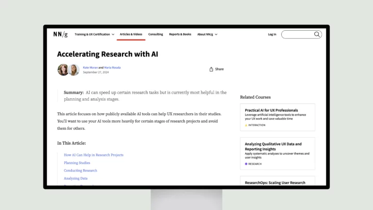Expand Training & UX Certification dropdown
The width and height of the screenshot is (373, 210).
[94, 35]
